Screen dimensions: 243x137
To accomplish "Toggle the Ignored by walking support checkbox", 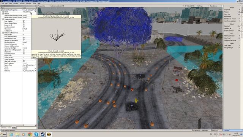I will (24, 50).
